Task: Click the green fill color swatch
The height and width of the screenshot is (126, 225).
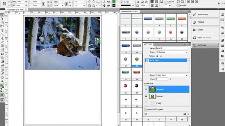Action: point(114,2)
